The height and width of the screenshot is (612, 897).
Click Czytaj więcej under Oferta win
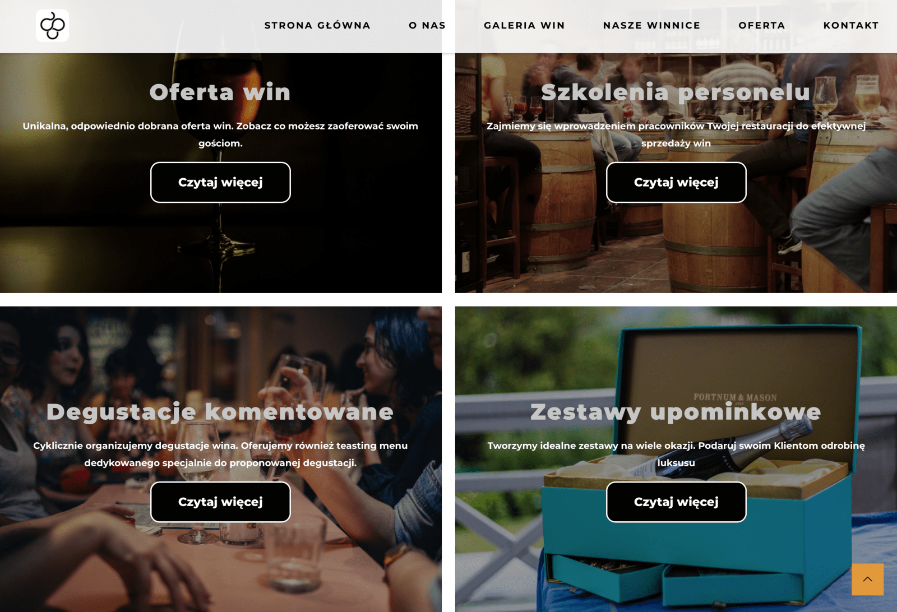[220, 182]
